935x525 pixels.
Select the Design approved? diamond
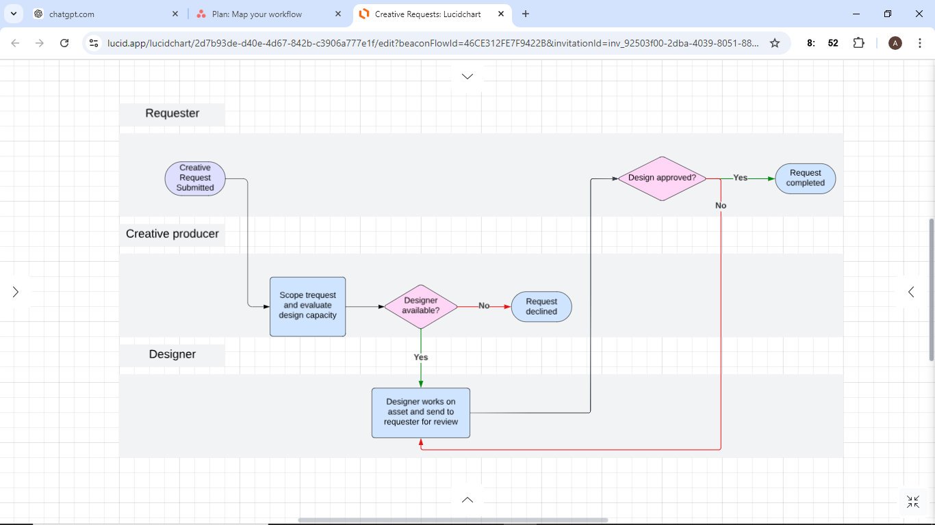coord(662,178)
